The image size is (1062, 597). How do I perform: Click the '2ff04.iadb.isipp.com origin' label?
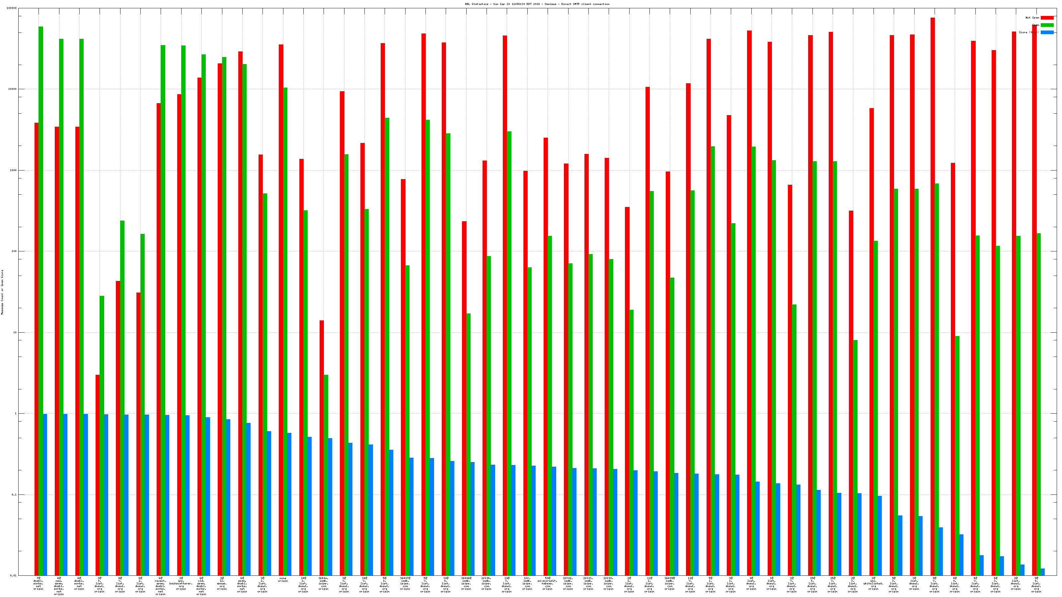[486, 583]
